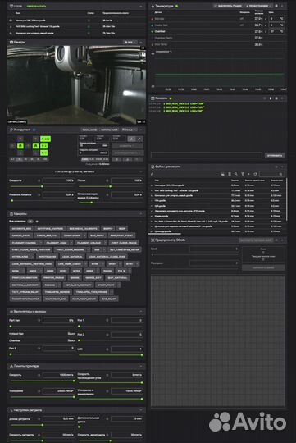Collapse the Макросы panel

pyautogui.click(x=141, y=214)
